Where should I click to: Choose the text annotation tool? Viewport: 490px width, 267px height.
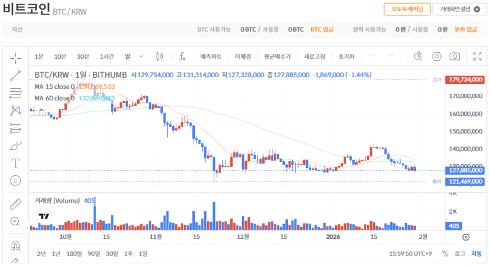point(15,164)
